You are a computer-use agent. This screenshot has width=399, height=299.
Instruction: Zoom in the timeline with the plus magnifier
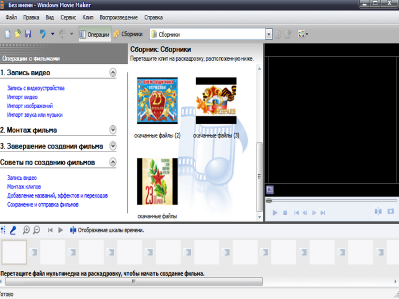[26, 230]
